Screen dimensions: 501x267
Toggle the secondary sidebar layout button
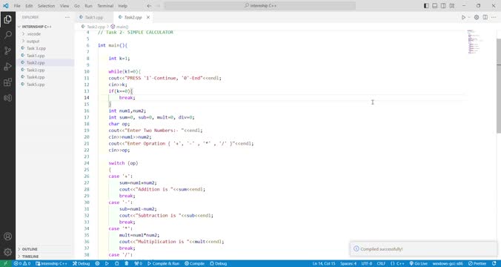pyautogui.click(x=443, y=6)
